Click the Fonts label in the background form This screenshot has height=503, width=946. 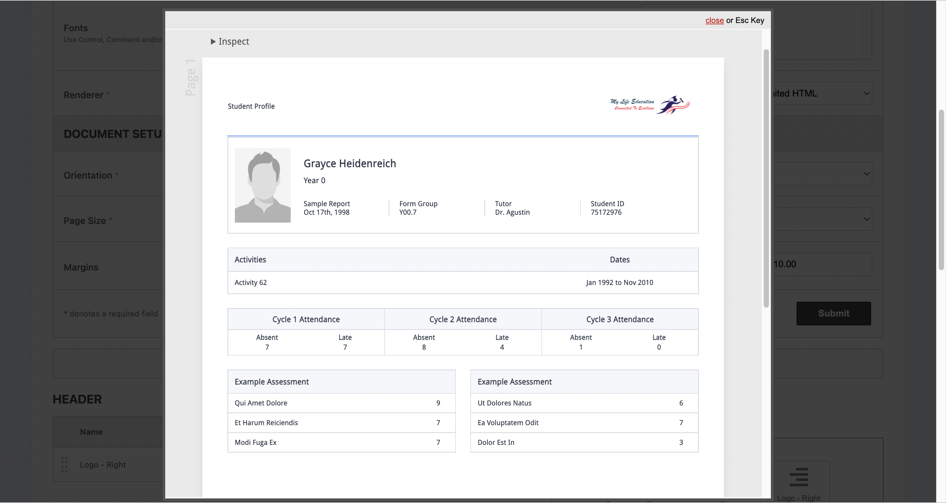[x=76, y=28]
